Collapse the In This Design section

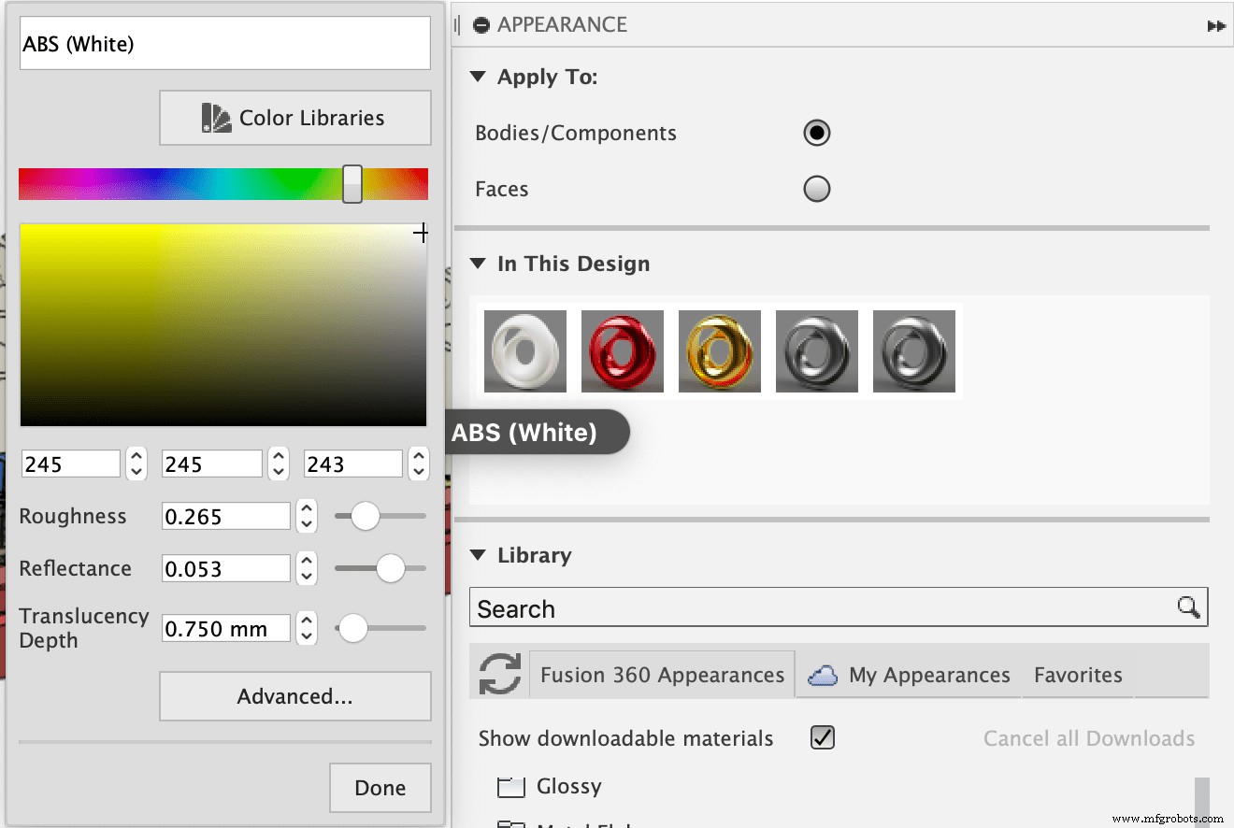point(480,264)
